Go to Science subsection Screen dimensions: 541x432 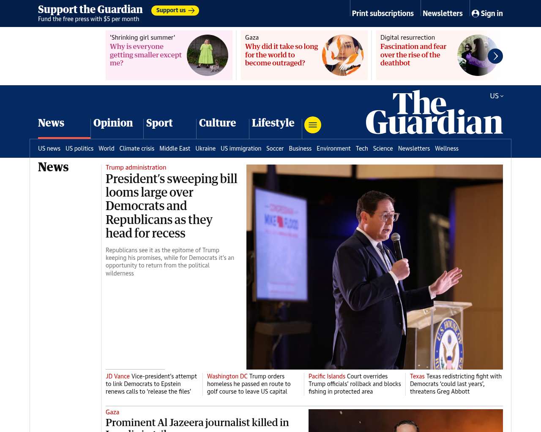click(x=383, y=148)
